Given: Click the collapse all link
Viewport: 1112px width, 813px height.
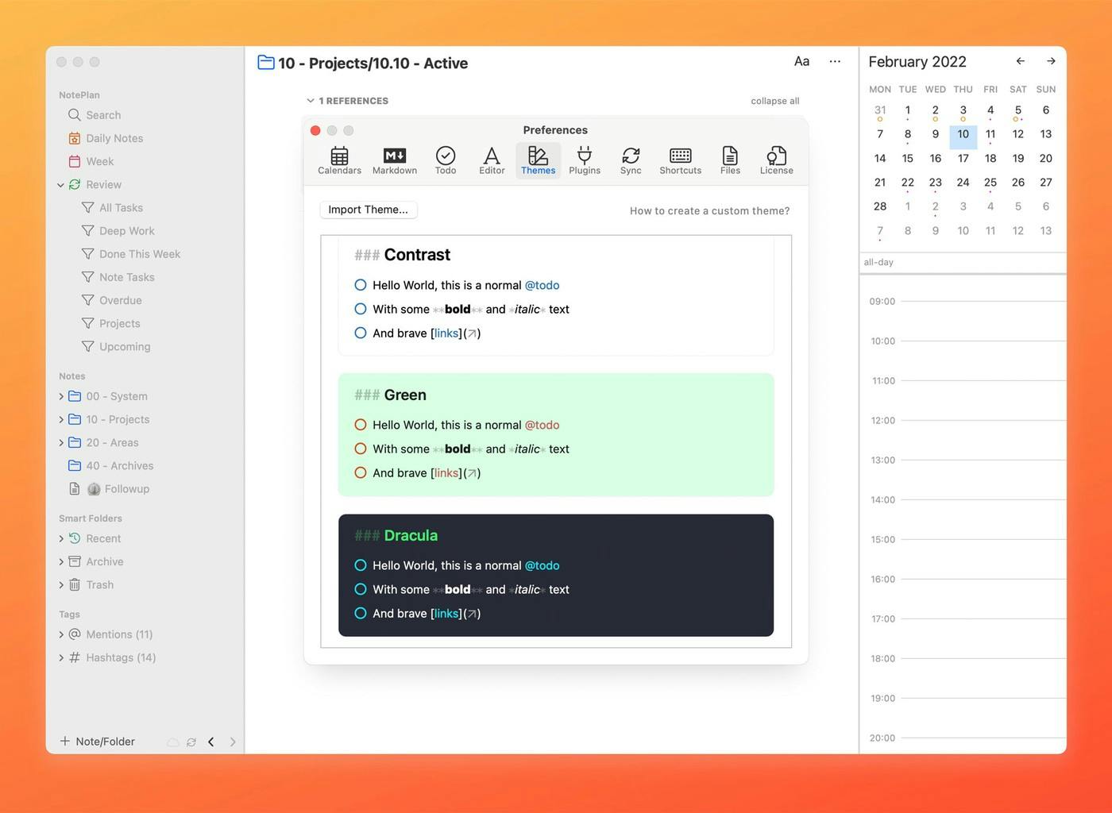Looking at the screenshot, I should pos(775,101).
